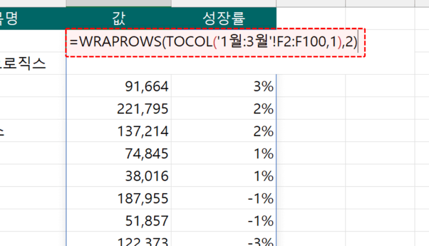This screenshot has height=246, width=429.
Task: Click the 1% cell beside 74,845
Action: point(223,153)
